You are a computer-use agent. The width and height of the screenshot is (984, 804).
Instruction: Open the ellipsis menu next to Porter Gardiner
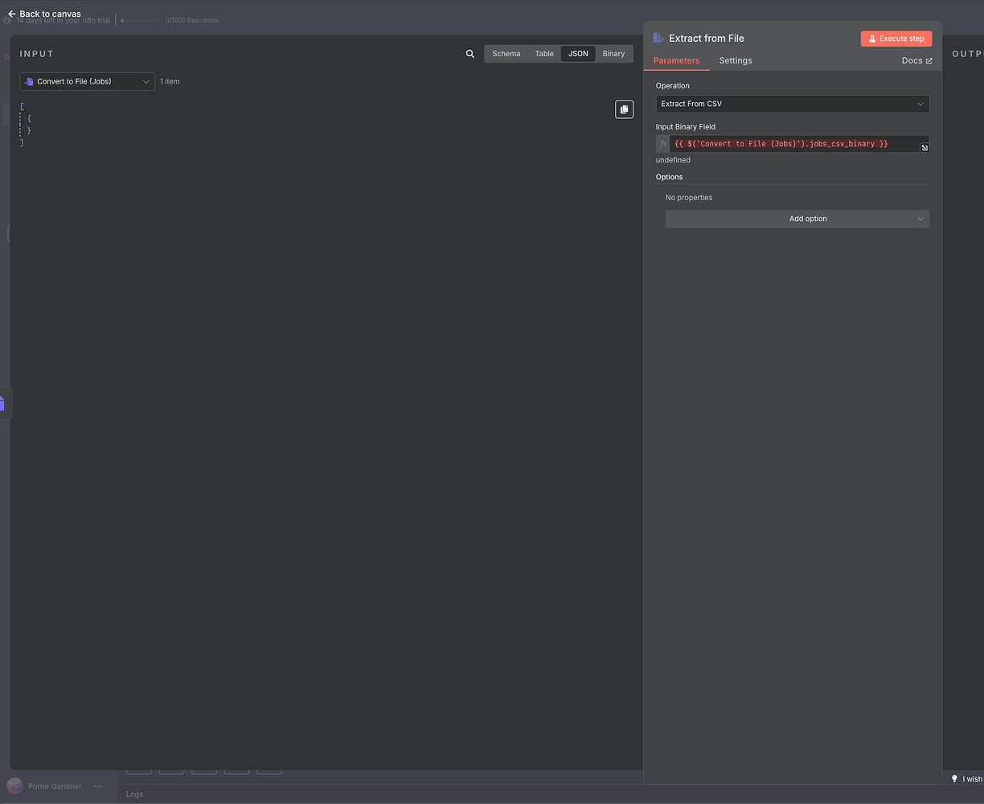click(x=97, y=786)
